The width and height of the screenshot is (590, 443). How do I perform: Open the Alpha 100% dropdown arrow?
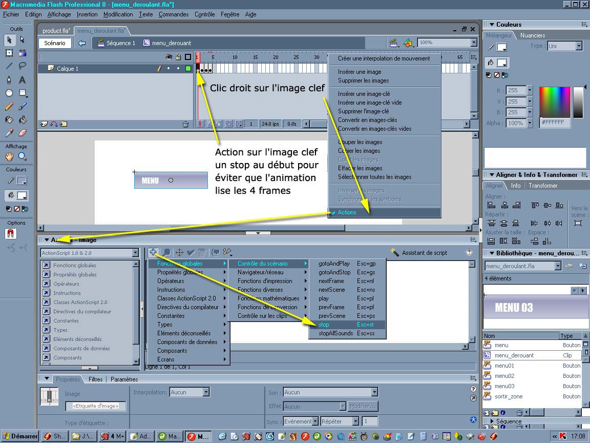click(530, 123)
